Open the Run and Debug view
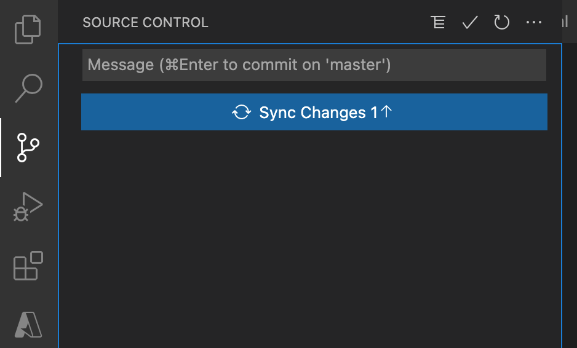Screen dimensions: 577x348 [x=28, y=207]
